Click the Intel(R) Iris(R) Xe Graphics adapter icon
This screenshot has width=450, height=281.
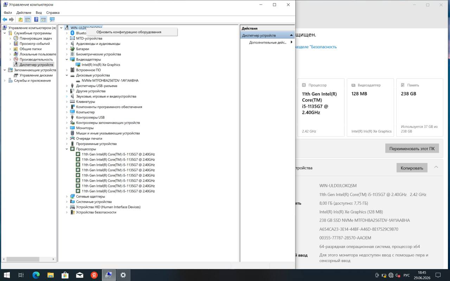[x=78, y=65]
